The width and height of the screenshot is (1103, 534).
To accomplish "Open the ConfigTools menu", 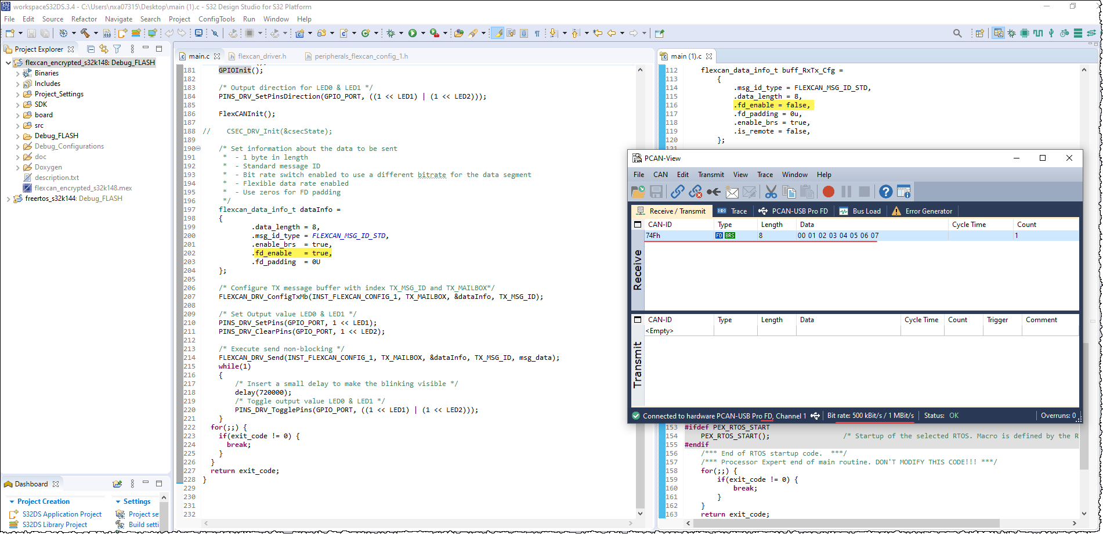I will pos(216,19).
